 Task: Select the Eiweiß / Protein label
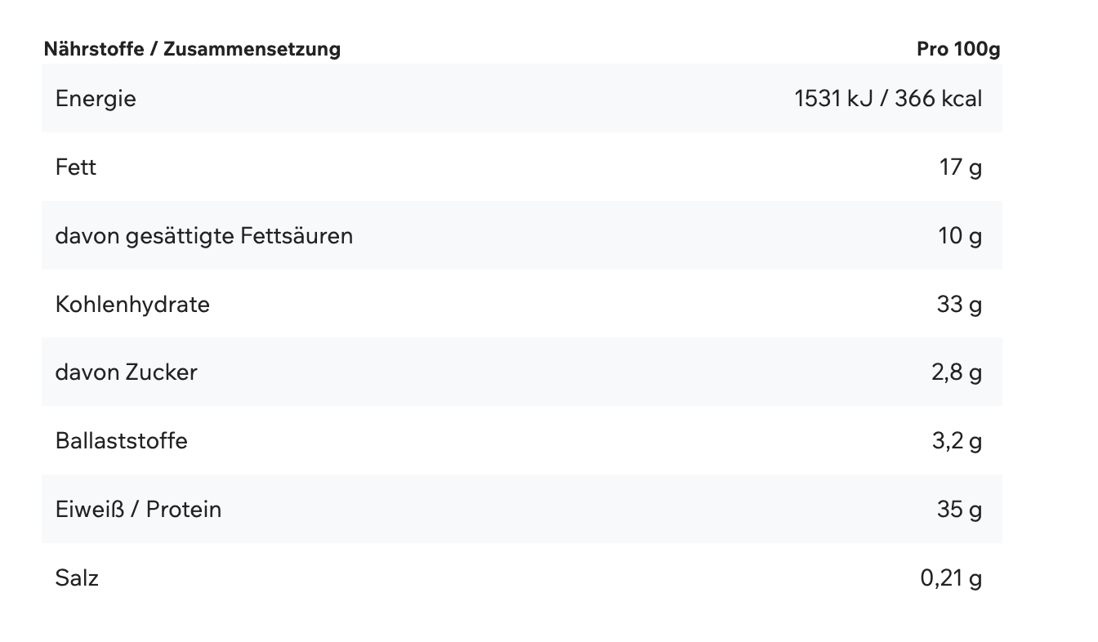(x=138, y=510)
